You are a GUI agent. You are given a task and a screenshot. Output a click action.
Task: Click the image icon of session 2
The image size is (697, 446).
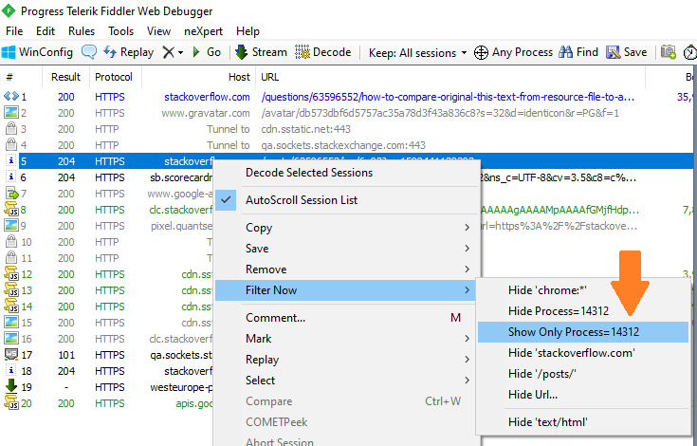click(x=11, y=113)
